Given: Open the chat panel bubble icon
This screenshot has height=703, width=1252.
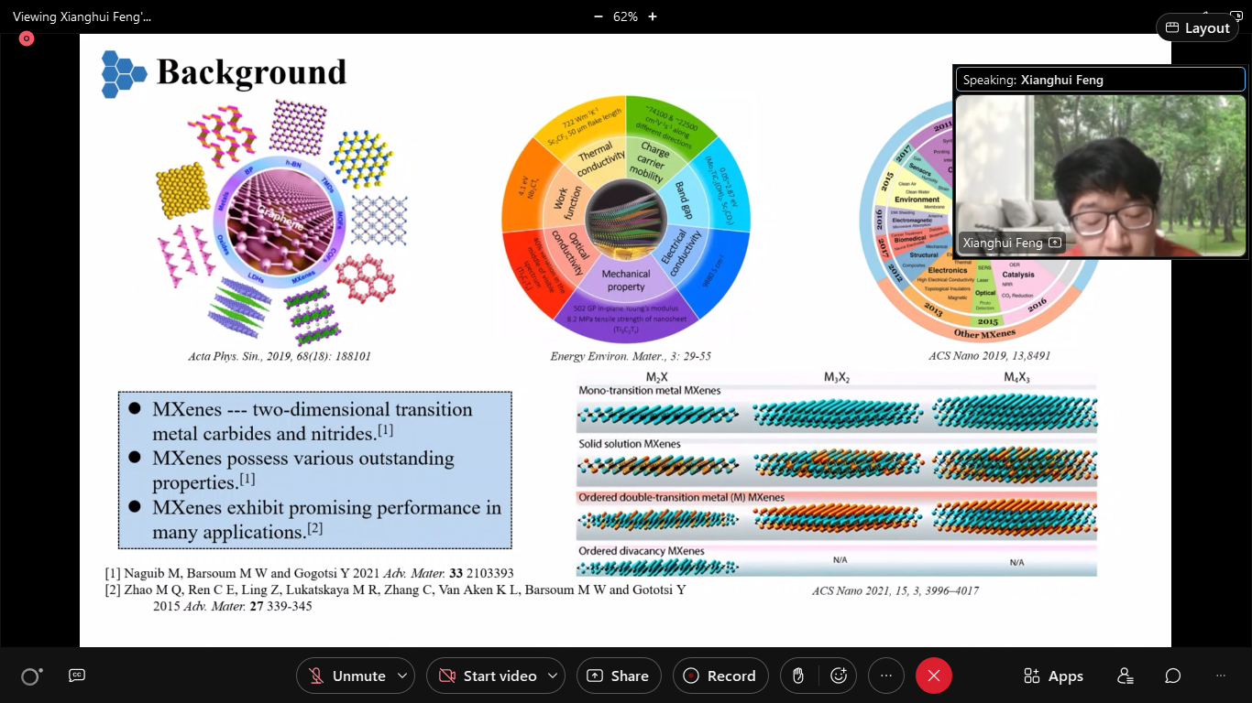Looking at the screenshot, I should coord(1173,676).
